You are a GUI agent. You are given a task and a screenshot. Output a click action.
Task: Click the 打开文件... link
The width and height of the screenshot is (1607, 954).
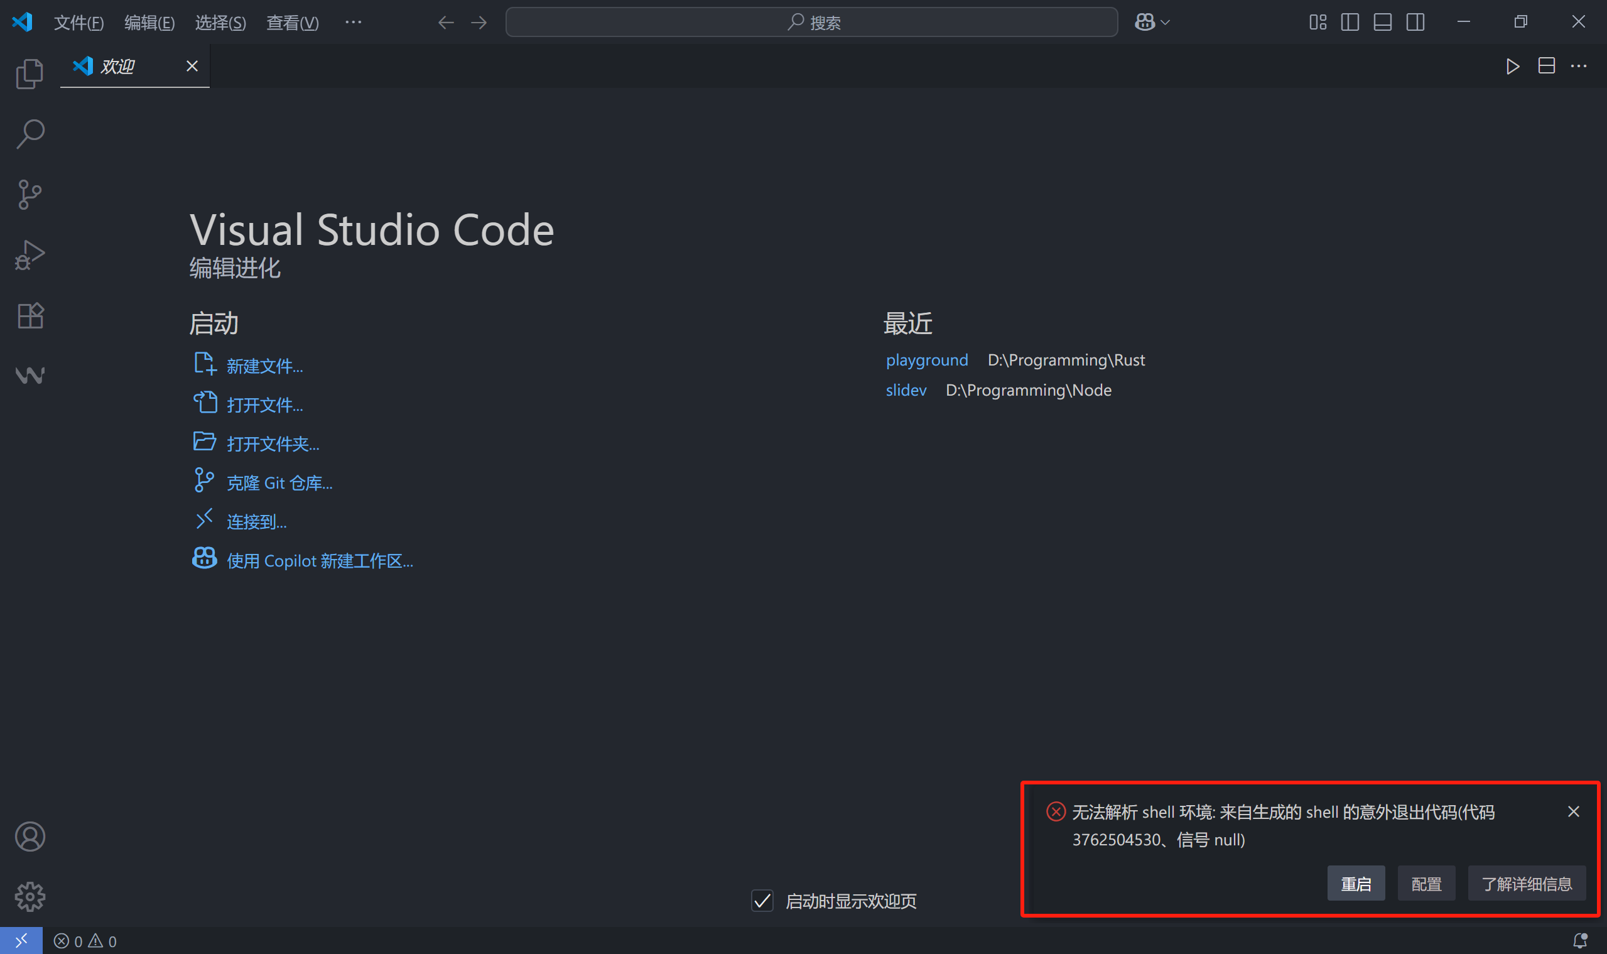click(x=264, y=405)
